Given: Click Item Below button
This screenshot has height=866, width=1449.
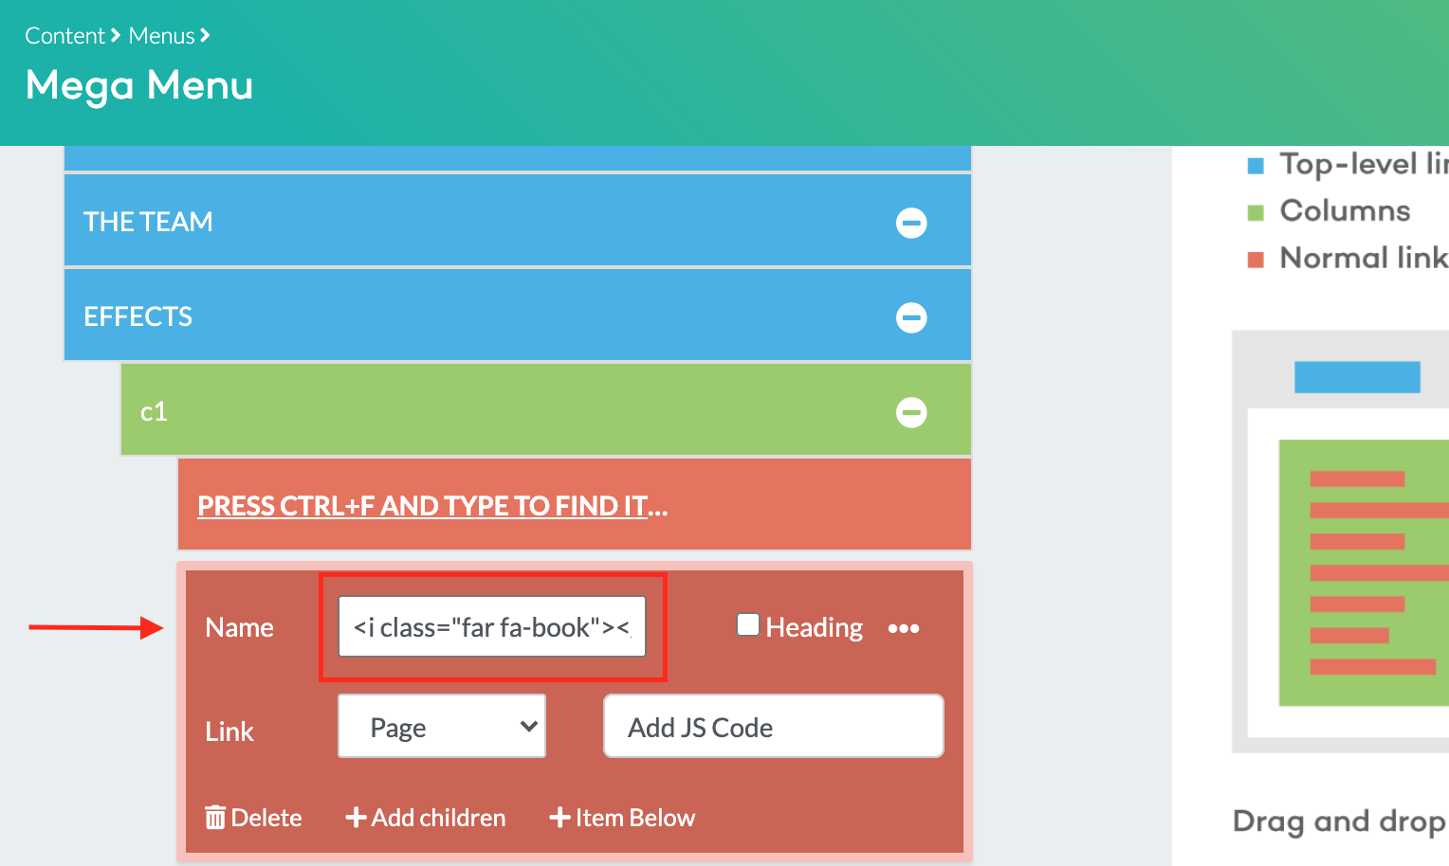Looking at the screenshot, I should [622, 817].
